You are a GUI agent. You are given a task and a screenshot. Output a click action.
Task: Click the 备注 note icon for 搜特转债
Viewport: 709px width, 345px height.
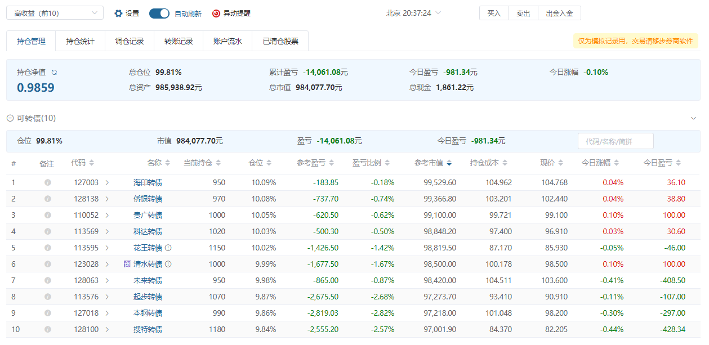[x=48, y=329]
